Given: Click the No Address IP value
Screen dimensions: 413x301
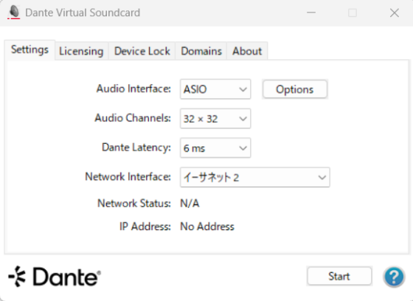Looking at the screenshot, I should point(207,226).
